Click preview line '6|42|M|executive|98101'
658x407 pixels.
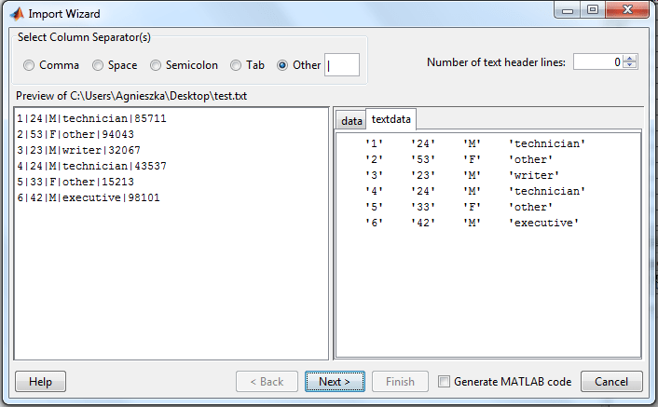click(x=89, y=197)
